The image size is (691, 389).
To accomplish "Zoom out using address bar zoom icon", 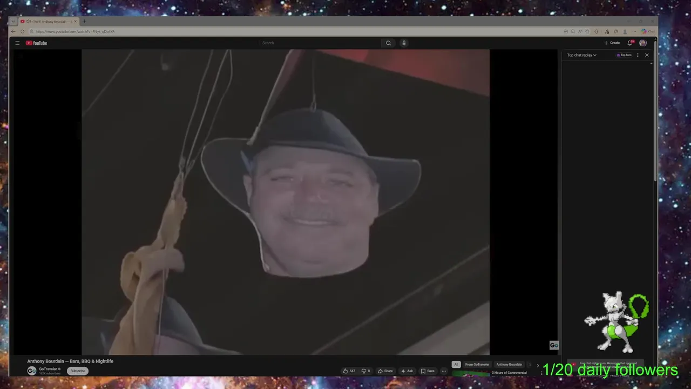I will 573,31.
